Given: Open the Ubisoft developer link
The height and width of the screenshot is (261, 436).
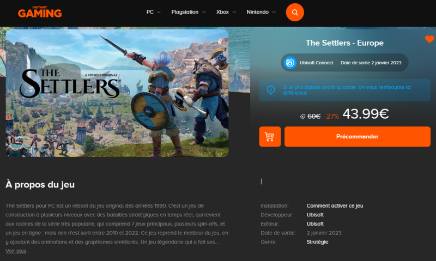Looking at the screenshot, I should coord(315,215).
